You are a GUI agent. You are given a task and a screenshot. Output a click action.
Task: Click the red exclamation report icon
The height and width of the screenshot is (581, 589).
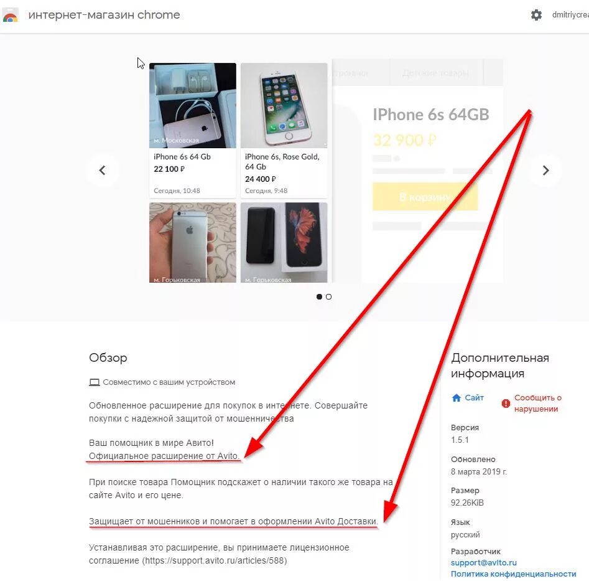(x=506, y=404)
